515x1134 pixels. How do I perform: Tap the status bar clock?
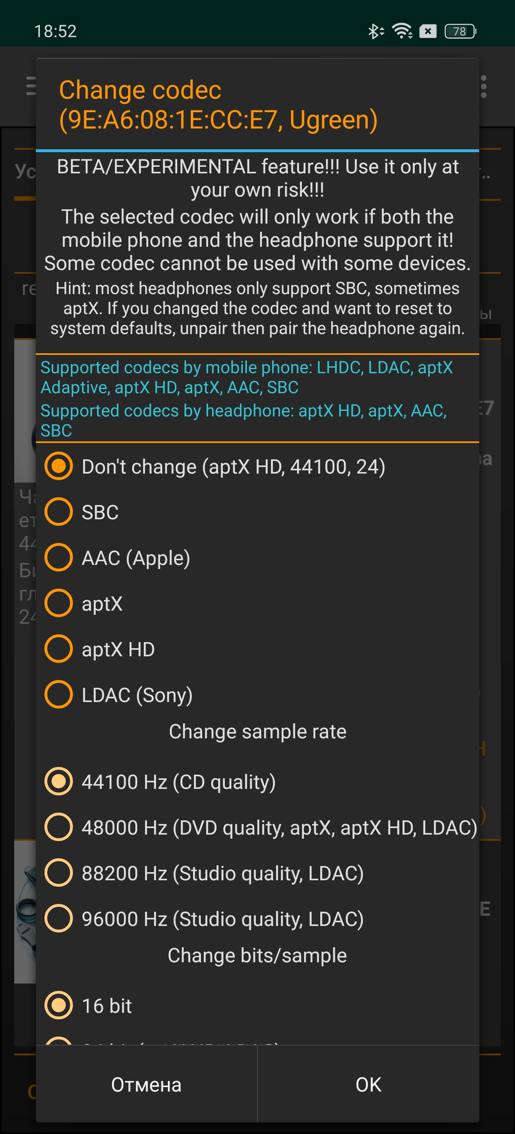[55, 31]
